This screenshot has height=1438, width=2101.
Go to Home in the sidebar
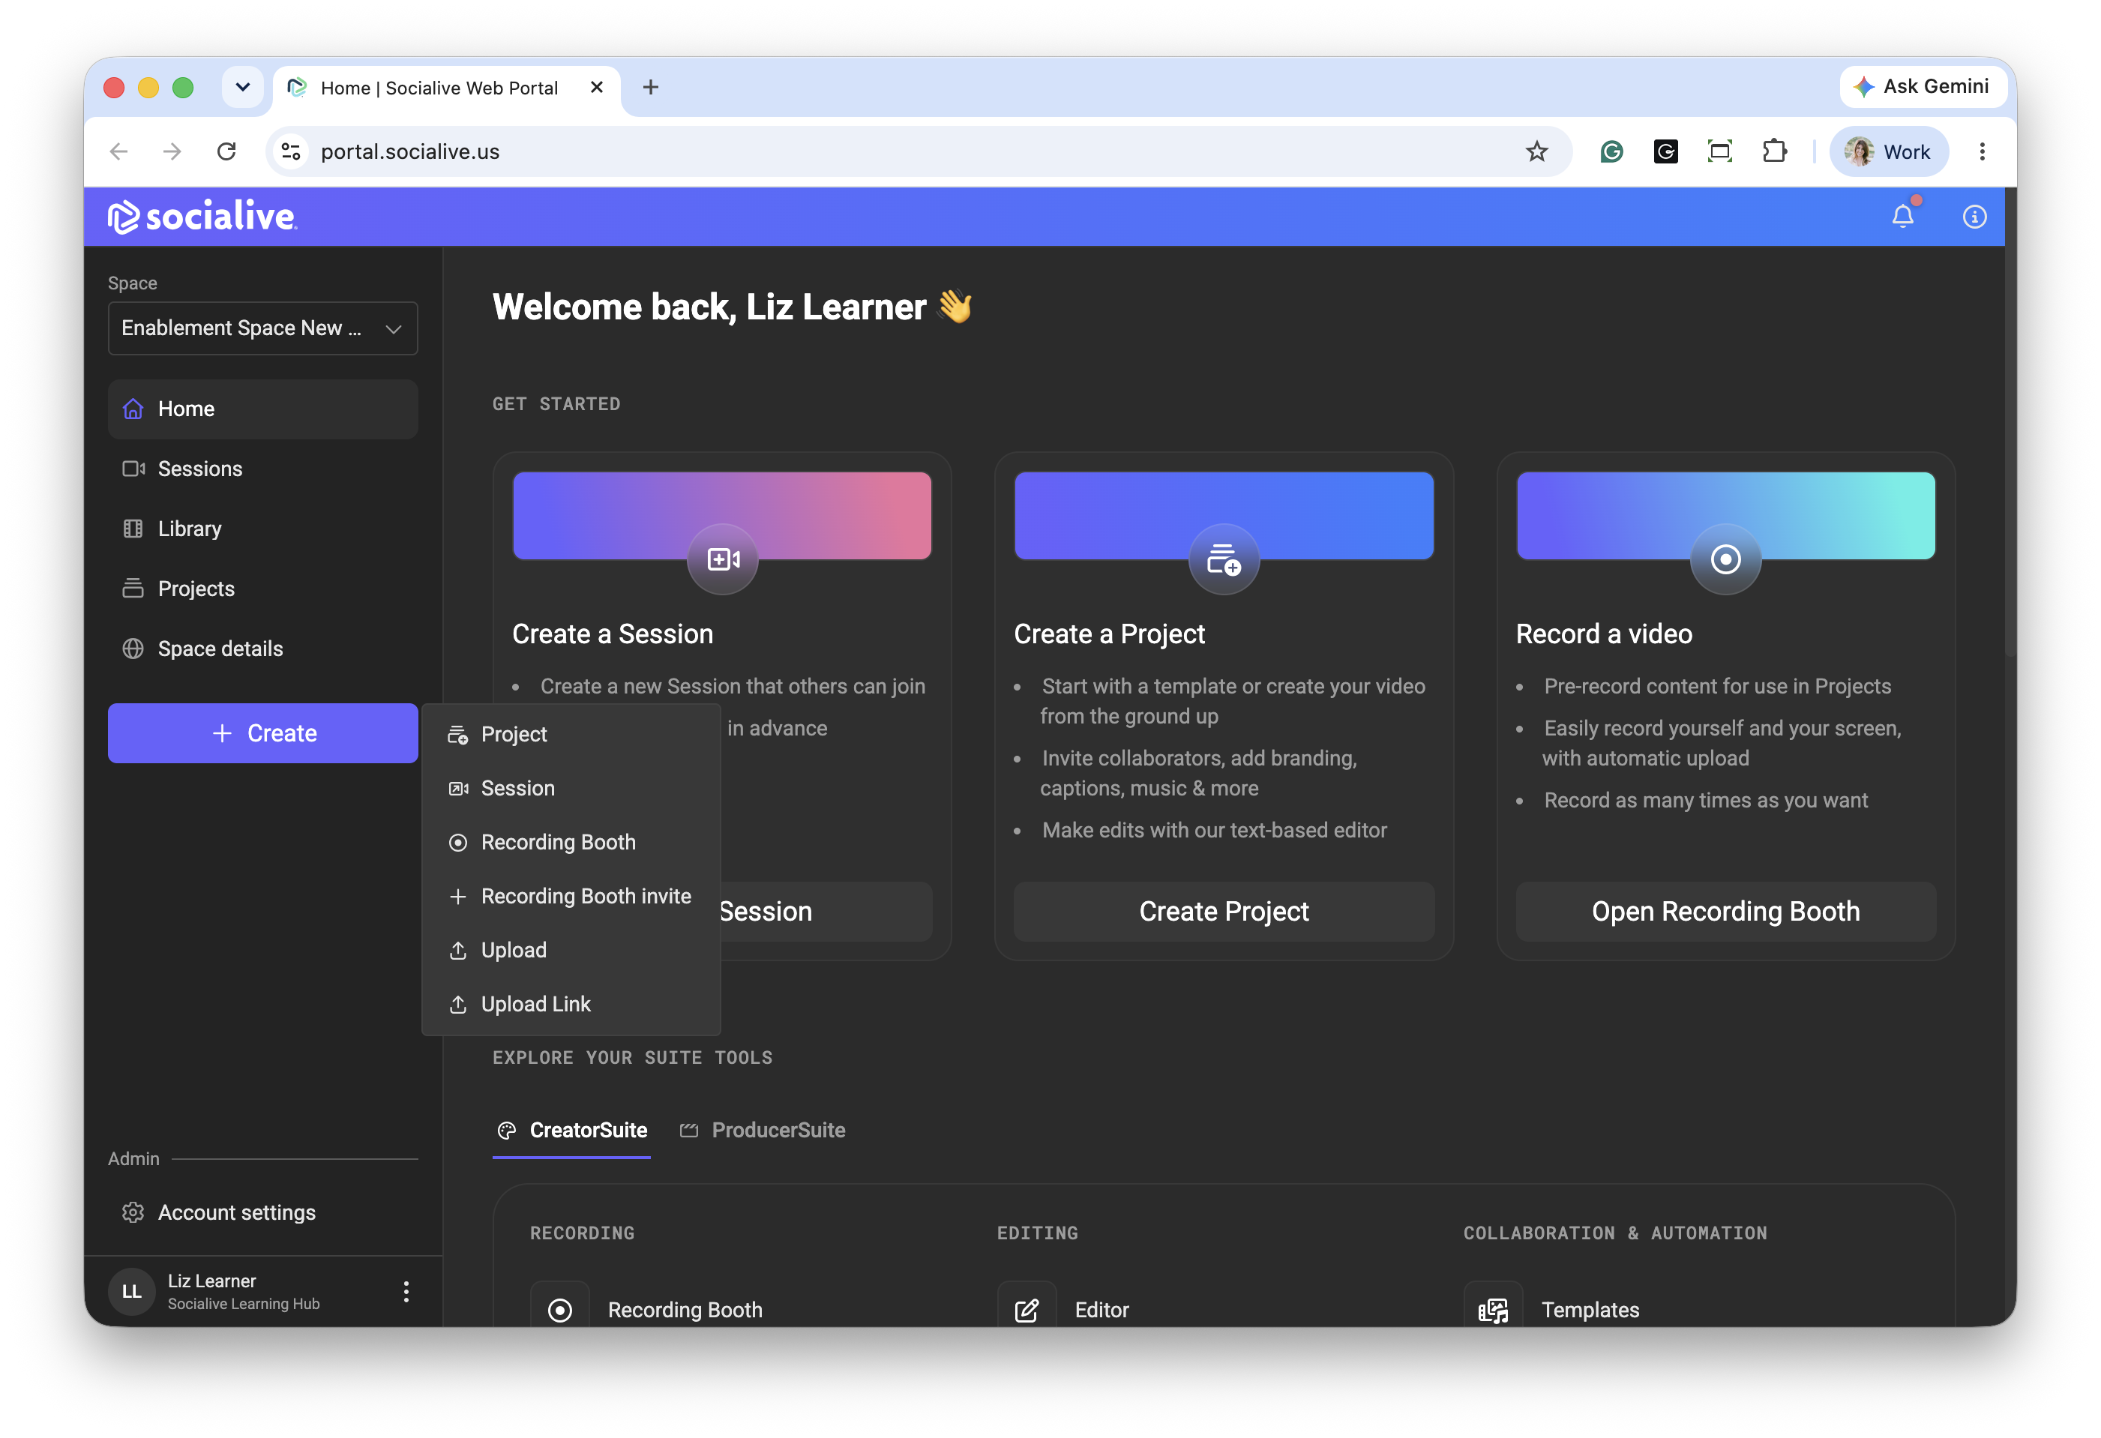coord(263,409)
